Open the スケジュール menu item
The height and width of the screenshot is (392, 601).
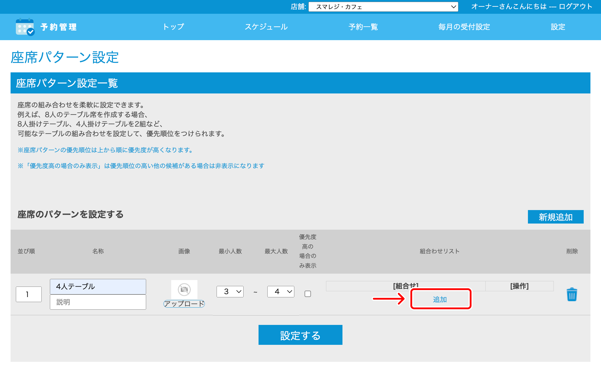click(266, 27)
